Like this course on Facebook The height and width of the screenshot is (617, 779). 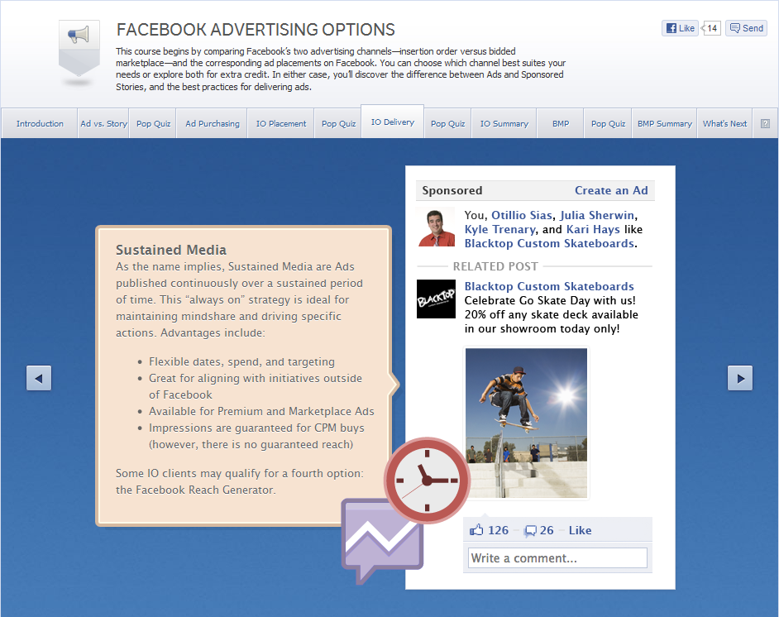[680, 28]
